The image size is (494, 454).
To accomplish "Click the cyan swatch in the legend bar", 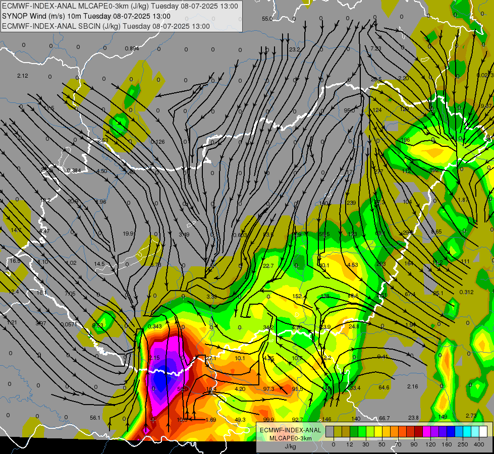I will point(467,431).
